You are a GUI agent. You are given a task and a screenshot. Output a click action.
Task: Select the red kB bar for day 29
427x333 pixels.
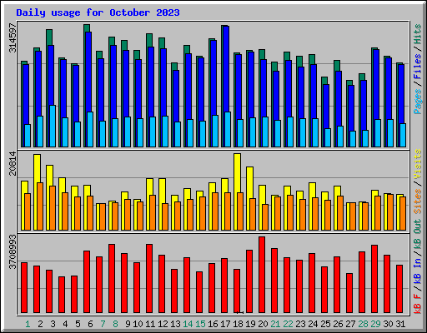374,279
